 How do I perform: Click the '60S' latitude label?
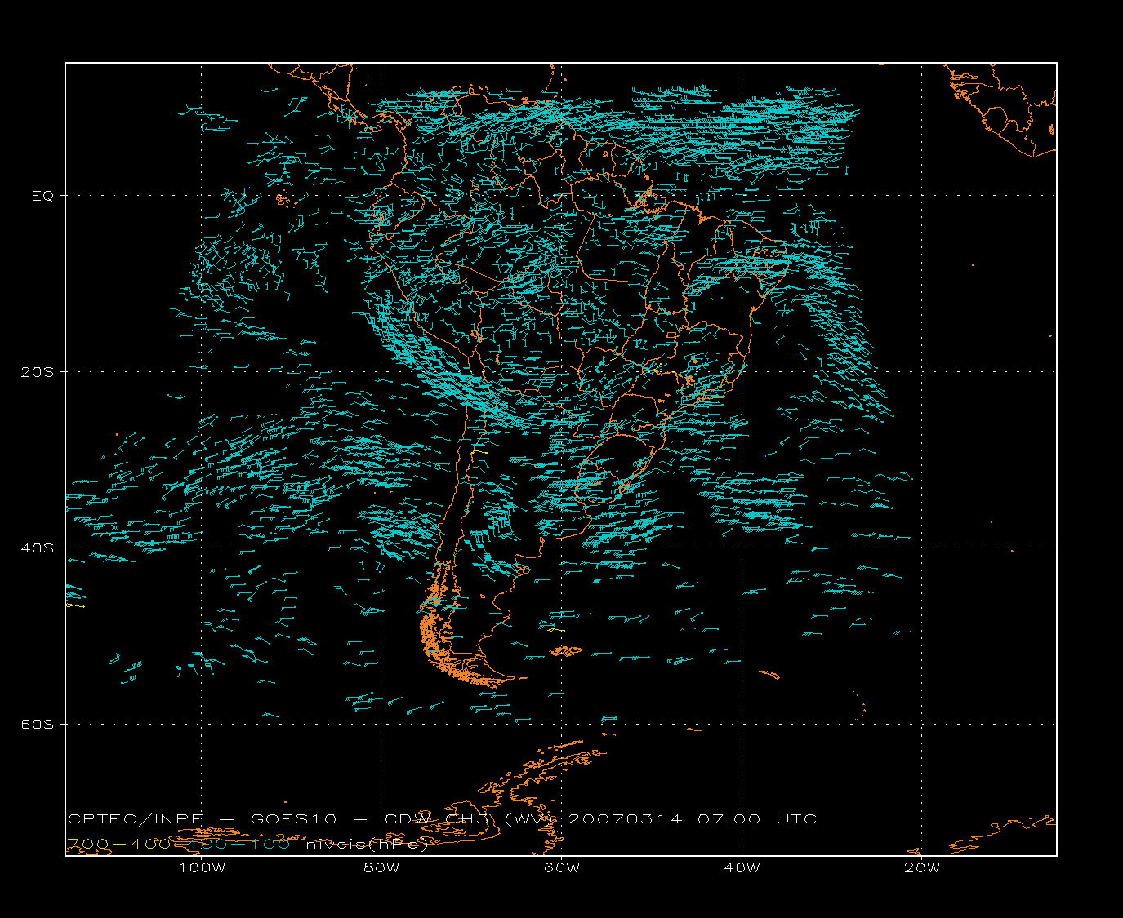click(37, 725)
